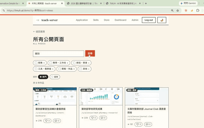This screenshot has height=128, width=204.
Task: Like the Journal Club 滿意度問卷 card
Action: 138,124
